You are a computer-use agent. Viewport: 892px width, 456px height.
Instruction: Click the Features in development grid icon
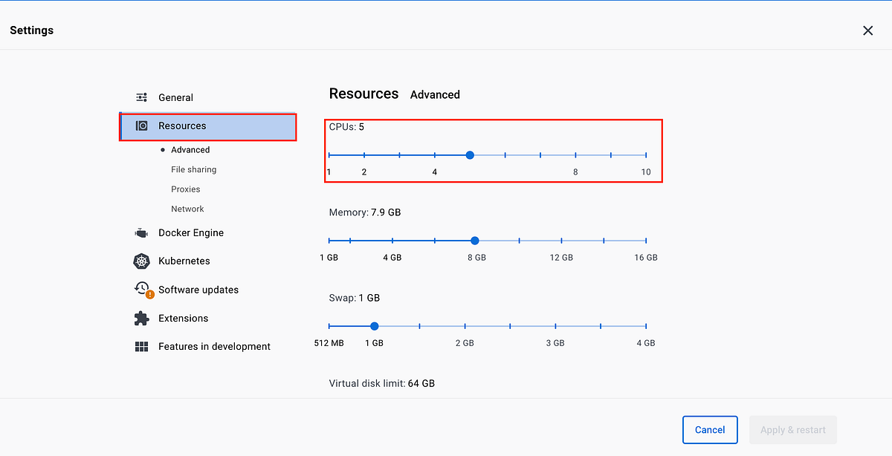141,346
